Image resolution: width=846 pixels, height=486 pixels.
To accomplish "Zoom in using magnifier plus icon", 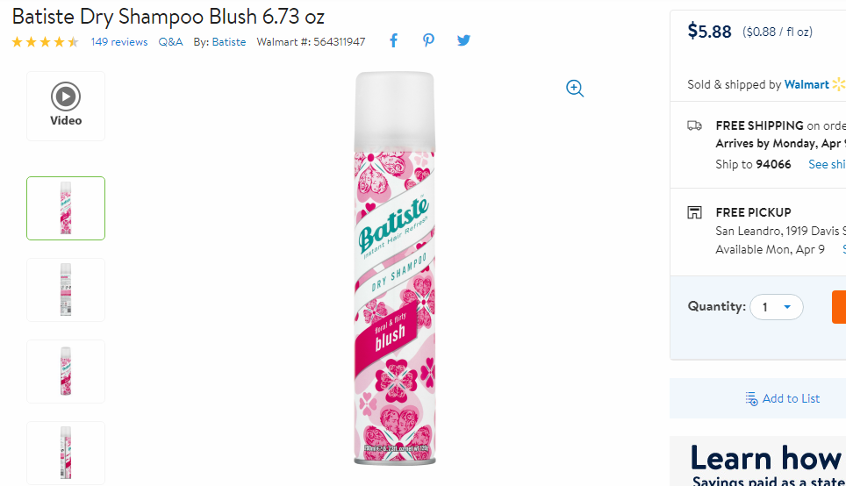I will tap(575, 89).
